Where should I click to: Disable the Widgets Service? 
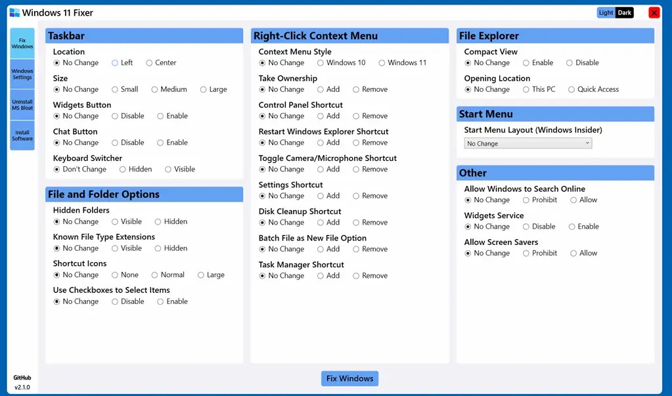coord(539,227)
